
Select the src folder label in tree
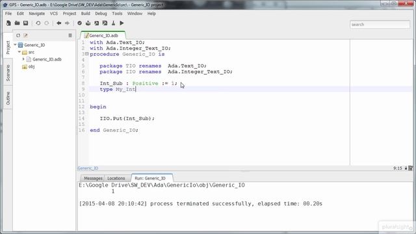31,52
